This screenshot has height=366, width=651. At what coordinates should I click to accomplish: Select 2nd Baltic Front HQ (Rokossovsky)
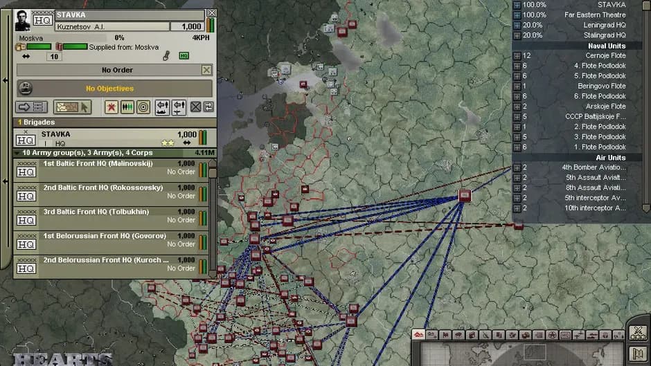coord(112,194)
